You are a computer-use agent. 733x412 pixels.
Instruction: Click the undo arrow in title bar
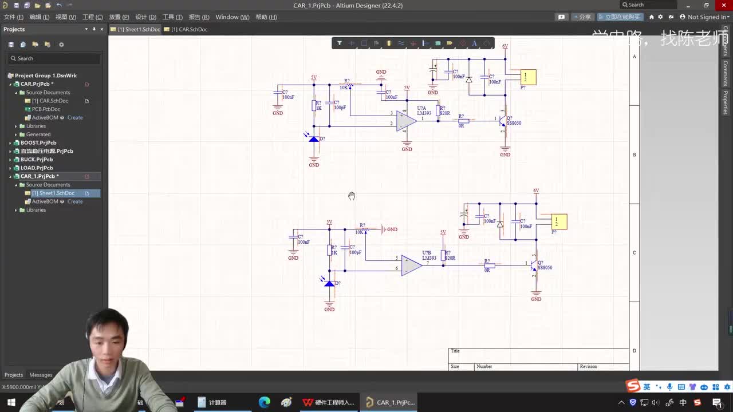59,5
